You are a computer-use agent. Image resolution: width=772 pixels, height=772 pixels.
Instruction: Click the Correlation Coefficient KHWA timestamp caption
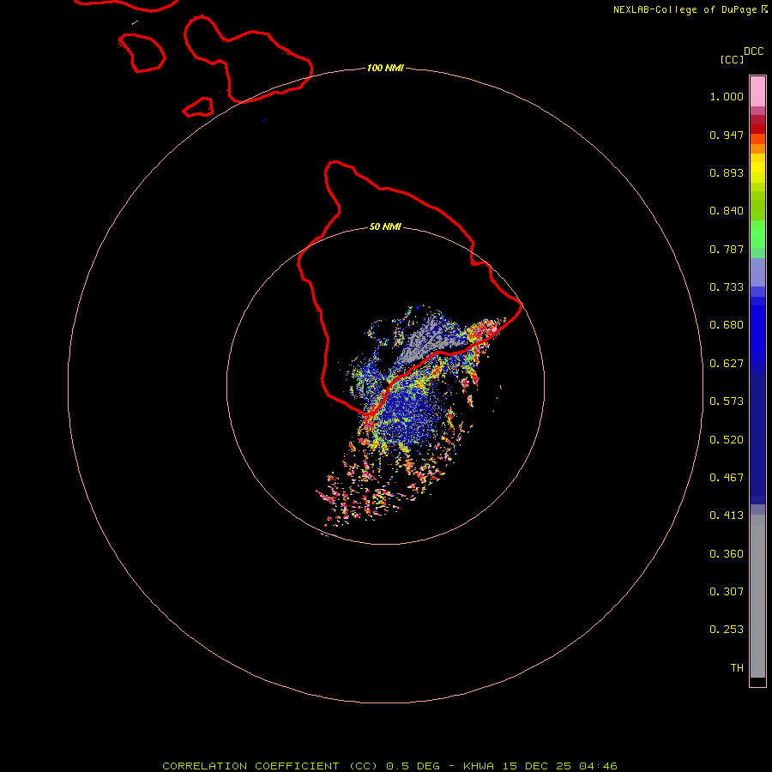(389, 766)
